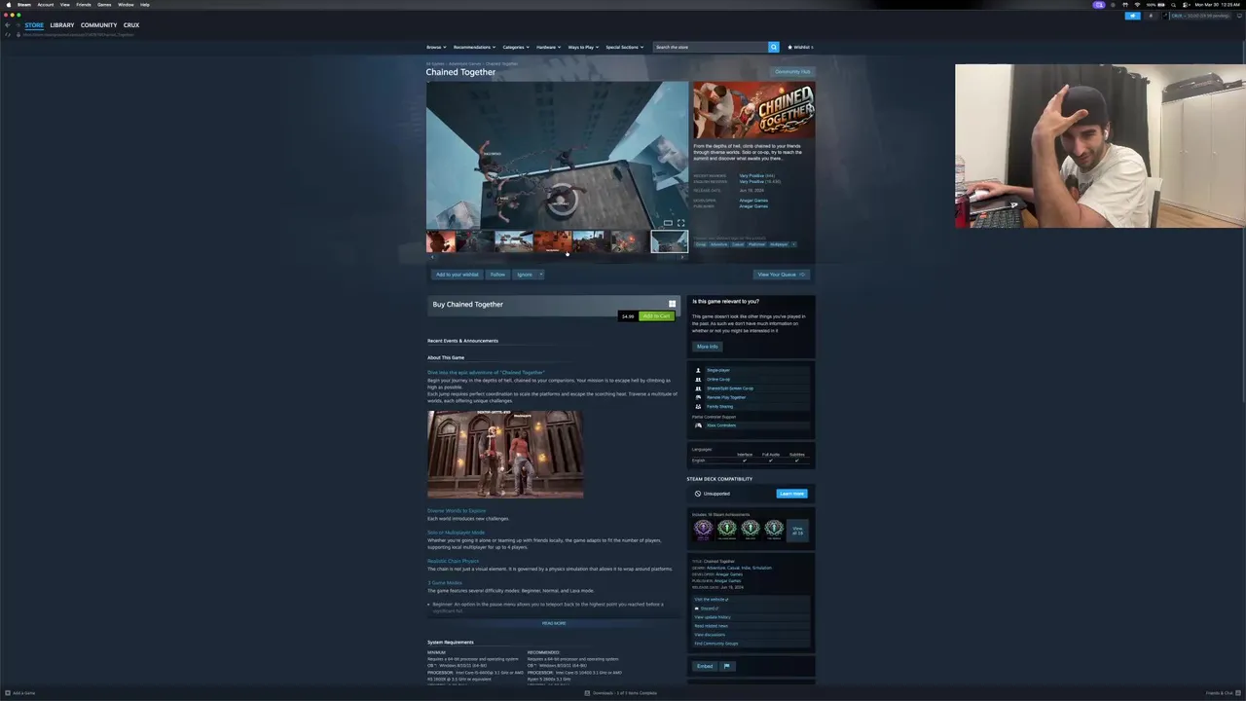Expand description with READ MORE
This screenshot has height=701, width=1246.
point(554,623)
